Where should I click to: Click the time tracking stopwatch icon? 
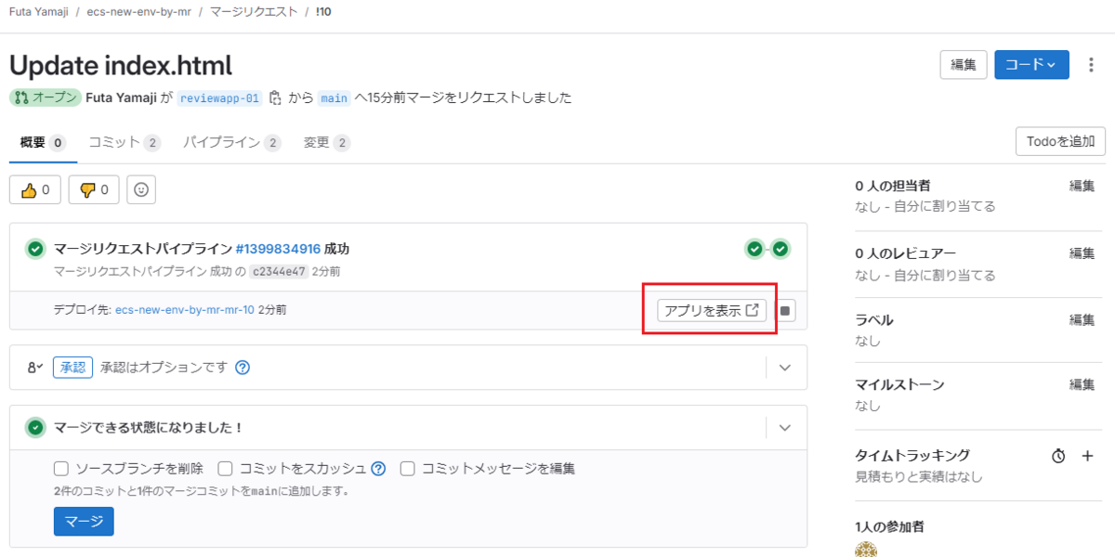click(1058, 456)
